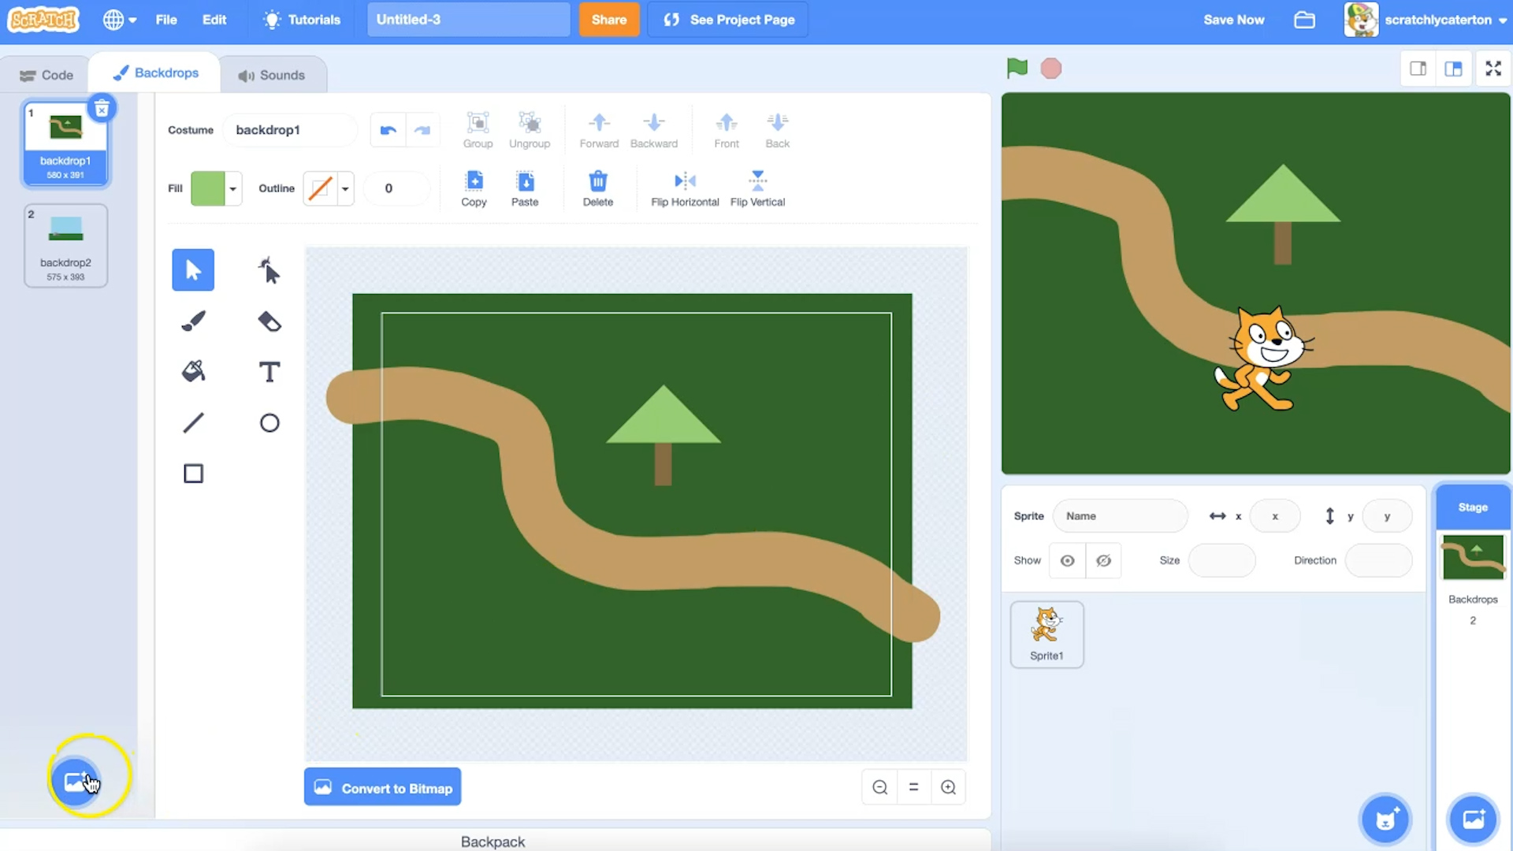Click the Copy icon
This screenshot has height=851, width=1513.
(474, 188)
